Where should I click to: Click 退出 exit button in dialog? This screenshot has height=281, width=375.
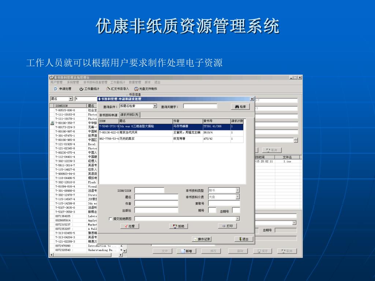(x=244, y=239)
